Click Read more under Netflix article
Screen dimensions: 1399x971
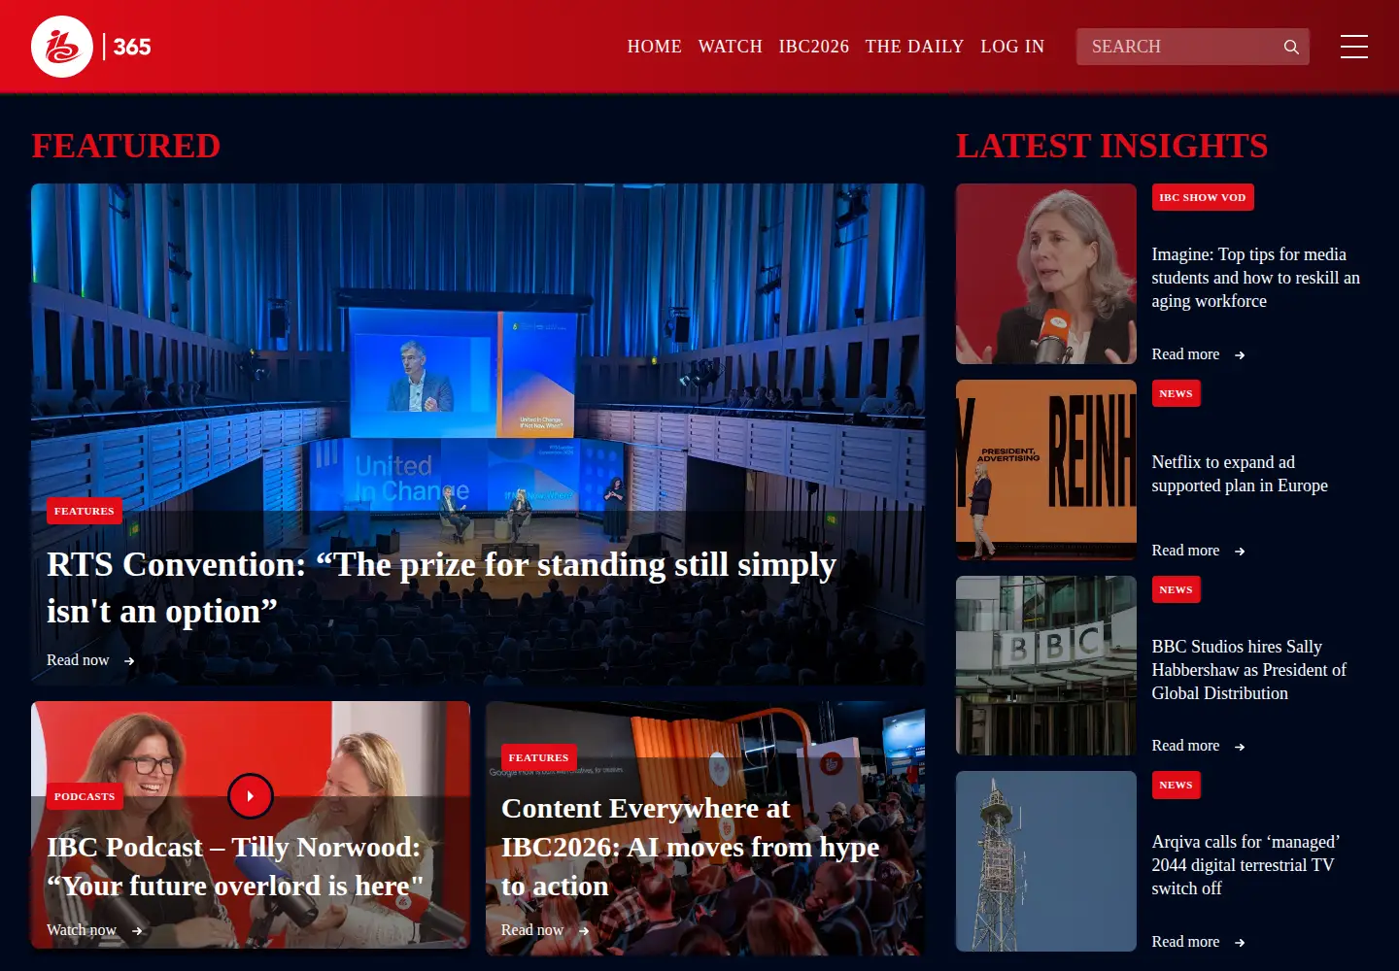coord(1185,551)
